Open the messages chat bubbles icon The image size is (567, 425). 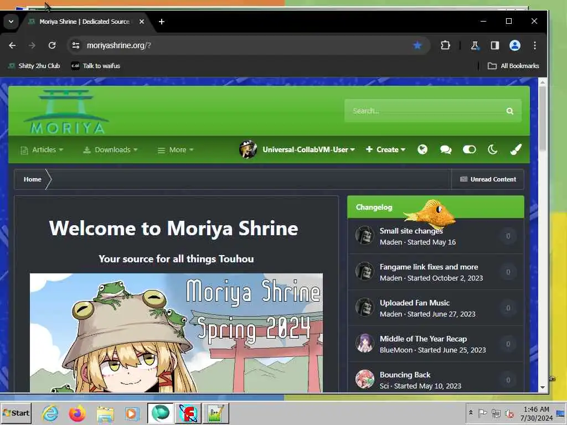pos(446,149)
